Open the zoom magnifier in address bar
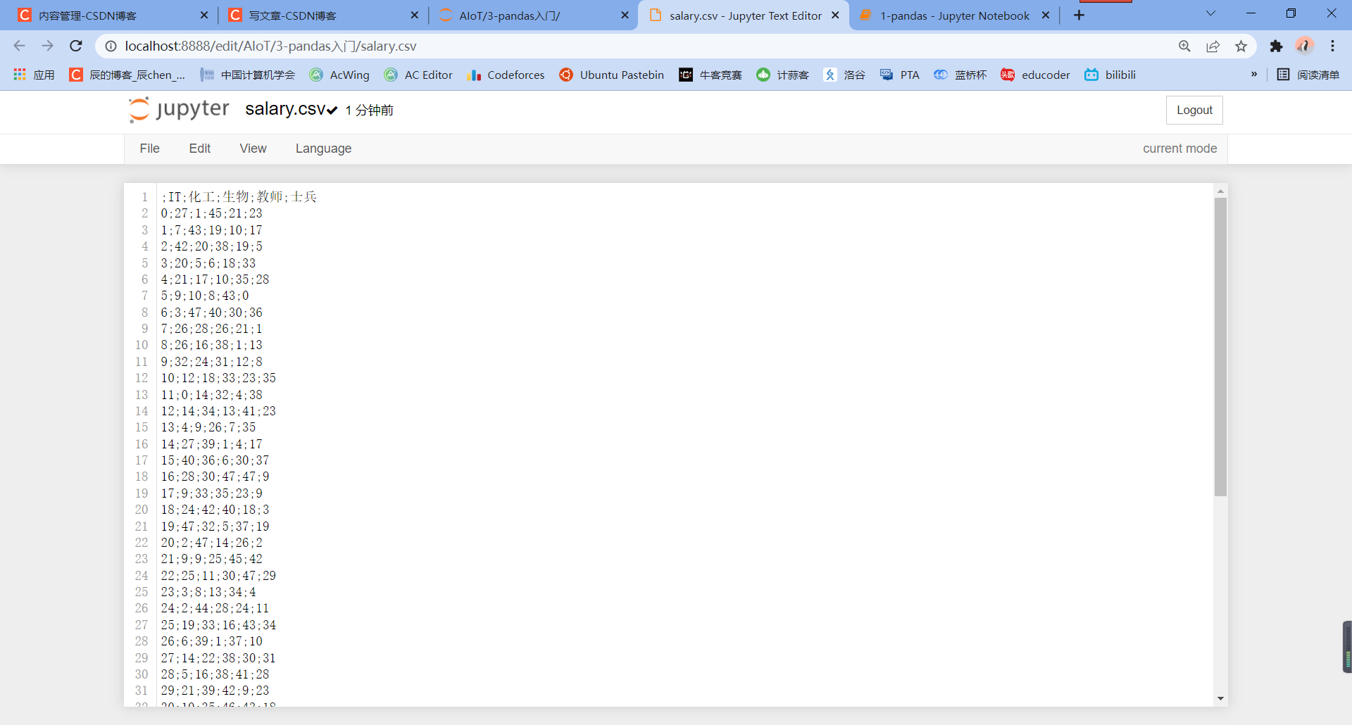The height and width of the screenshot is (725, 1352). click(1184, 46)
